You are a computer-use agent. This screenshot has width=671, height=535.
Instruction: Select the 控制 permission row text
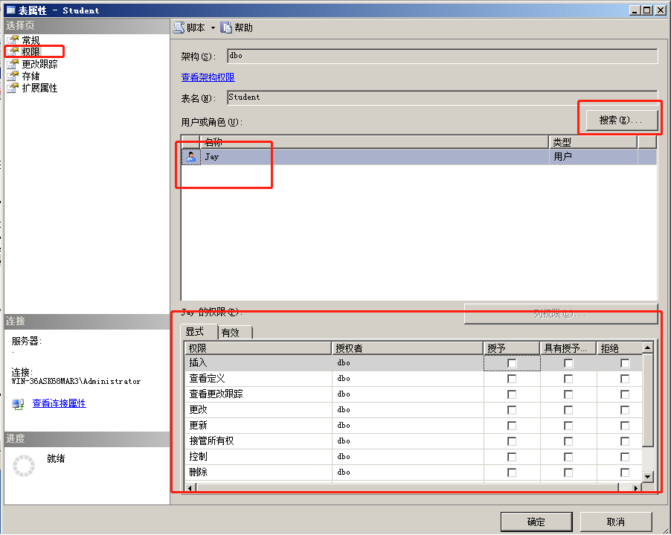tap(198, 457)
